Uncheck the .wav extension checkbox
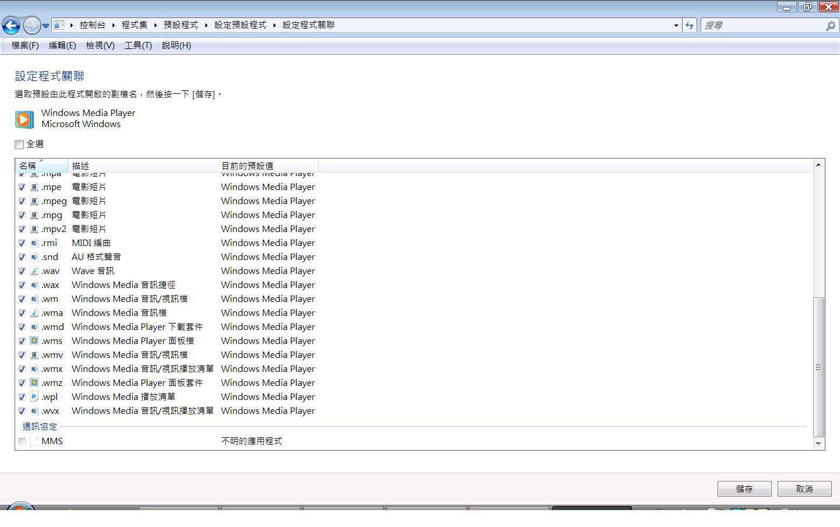 pos(22,271)
